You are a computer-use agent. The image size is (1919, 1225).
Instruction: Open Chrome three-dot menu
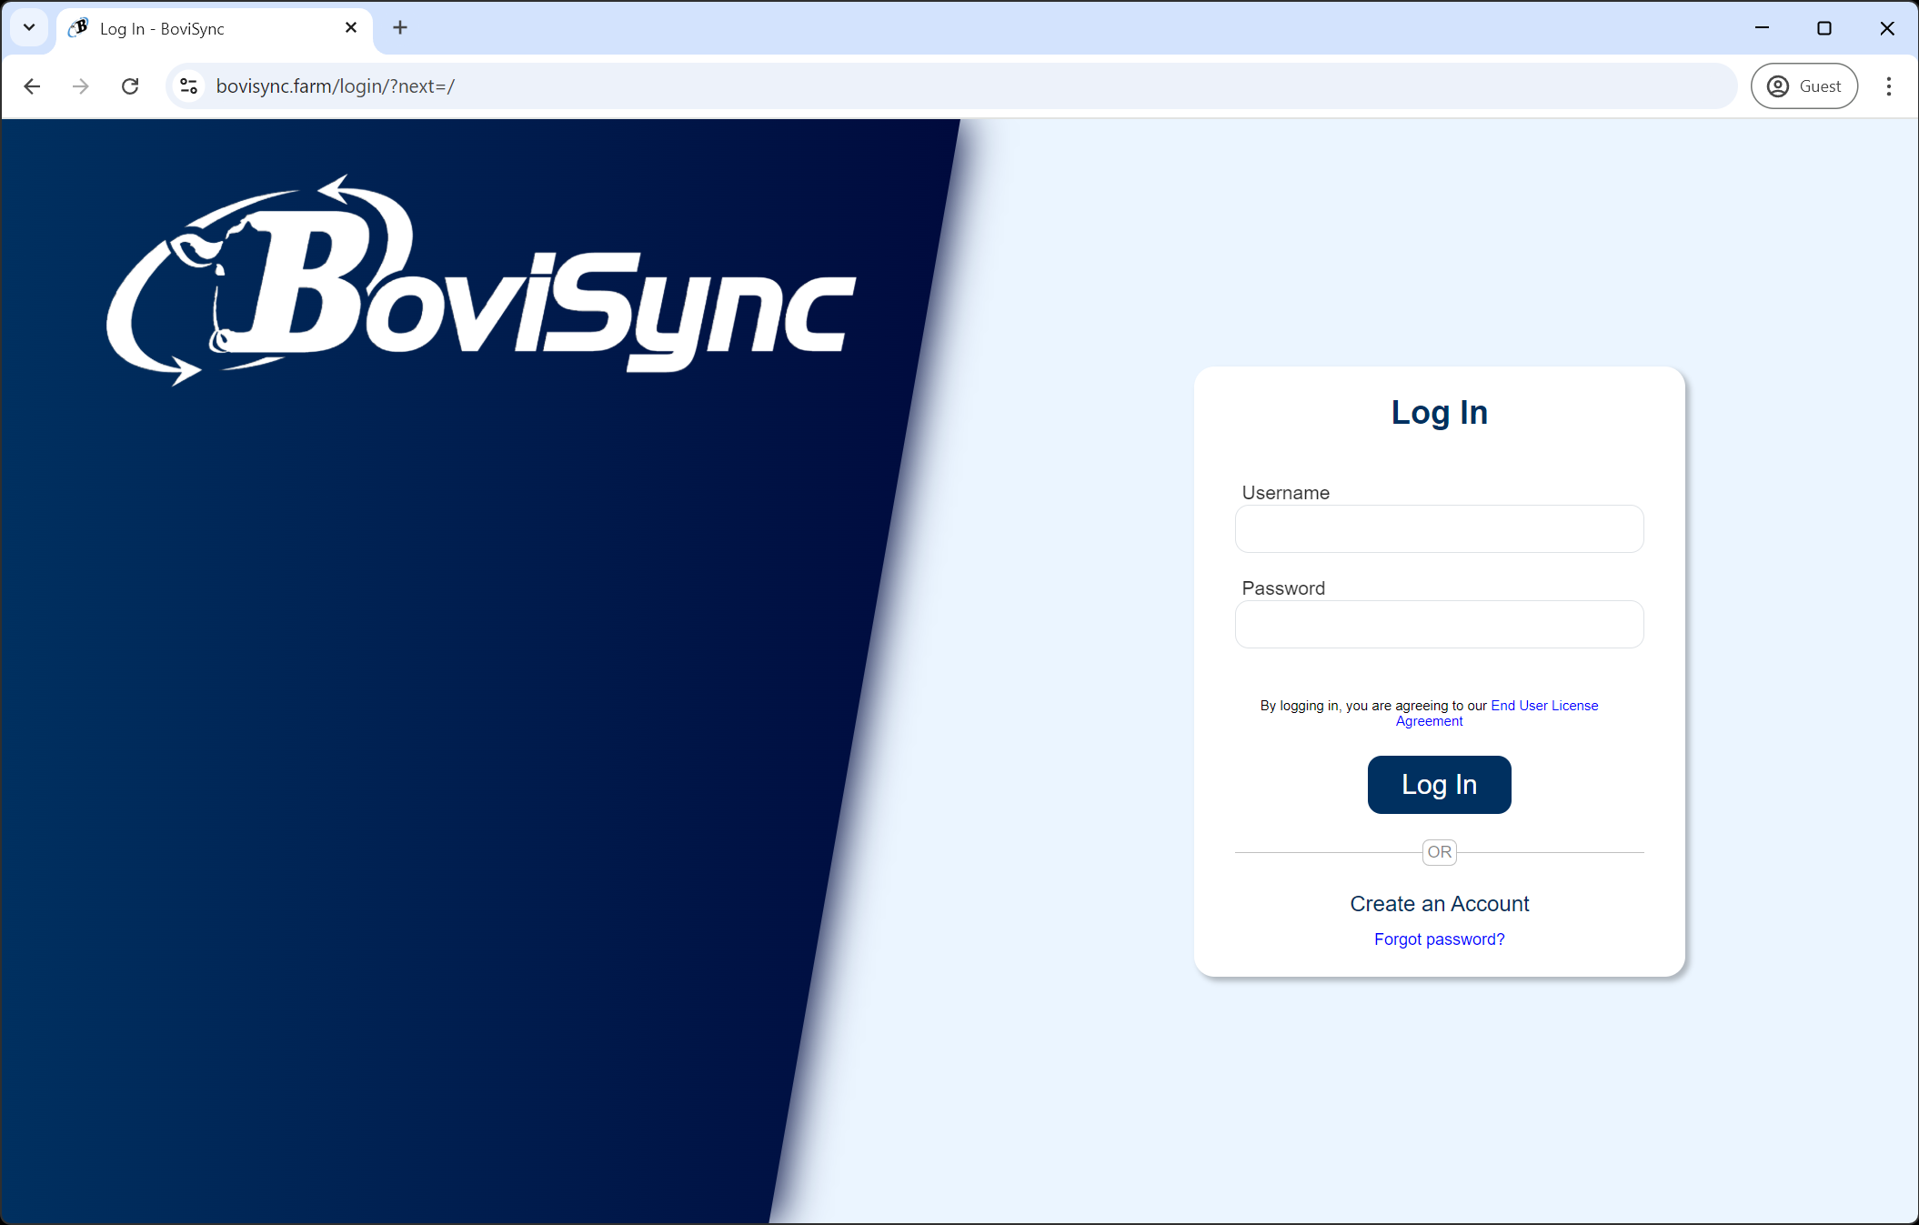[x=1889, y=86]
